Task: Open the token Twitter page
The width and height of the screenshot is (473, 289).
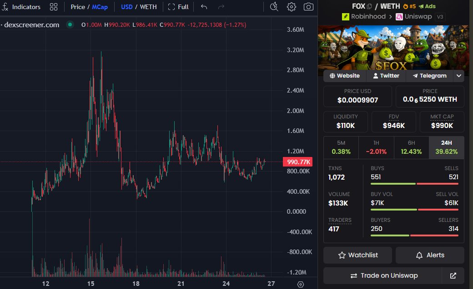Action: click(x=386, y=76)
